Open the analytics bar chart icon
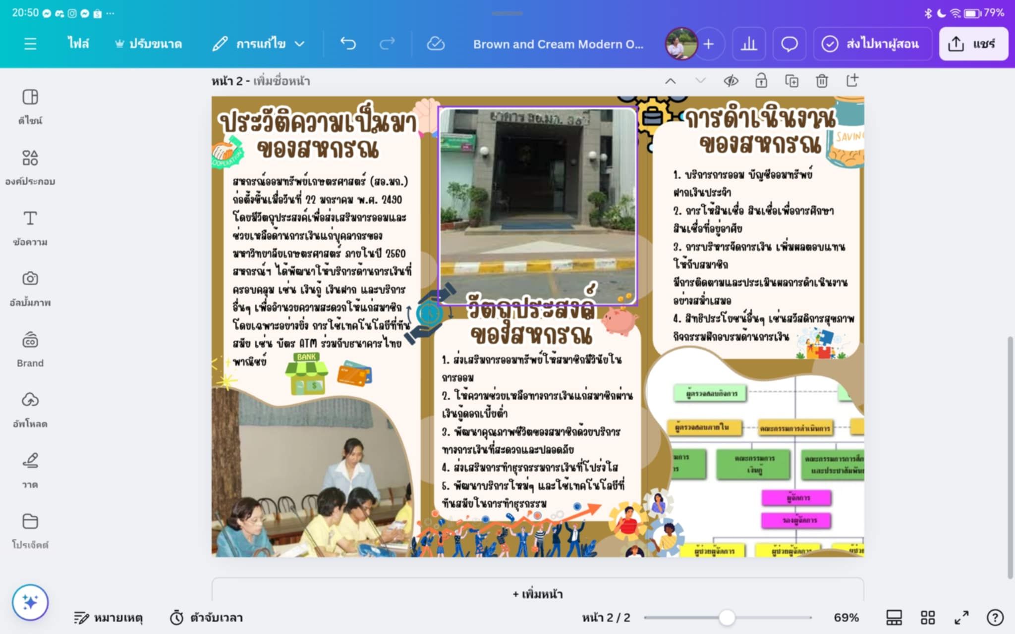Screen dimensions: 1015x634 tap(749, 44)
